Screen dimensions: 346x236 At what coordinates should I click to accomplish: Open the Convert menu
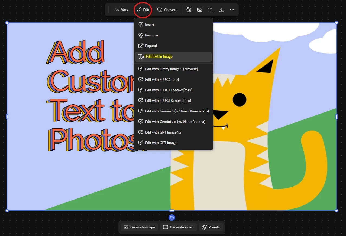[x=167, y=10]
